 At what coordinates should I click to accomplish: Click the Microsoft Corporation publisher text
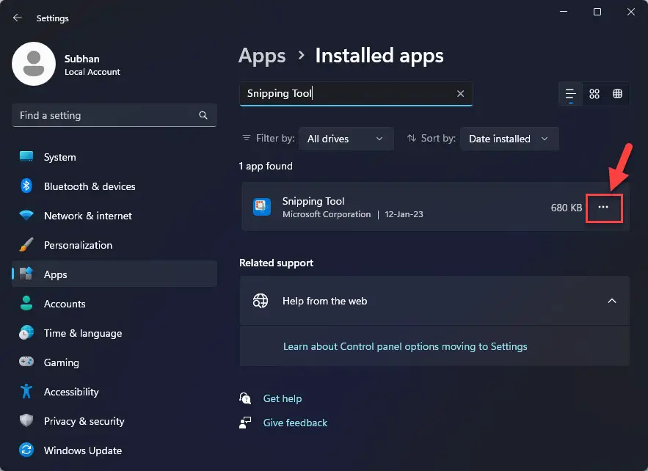[327, 214]
